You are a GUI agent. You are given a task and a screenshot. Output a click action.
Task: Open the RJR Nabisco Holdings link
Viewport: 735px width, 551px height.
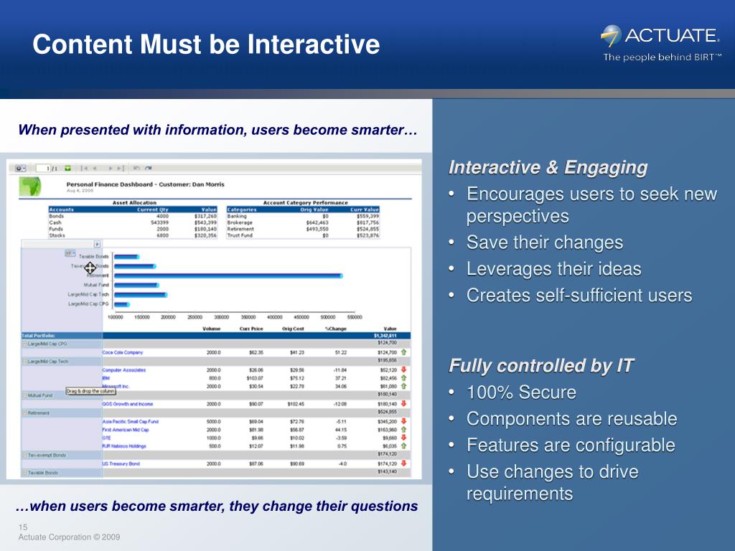point(124,446)
